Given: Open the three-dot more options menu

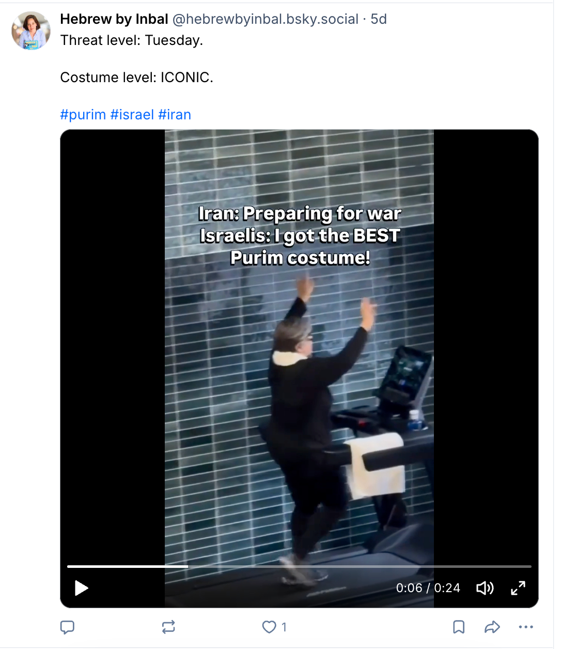Looking at the screenshot, I should click(526, 627).
